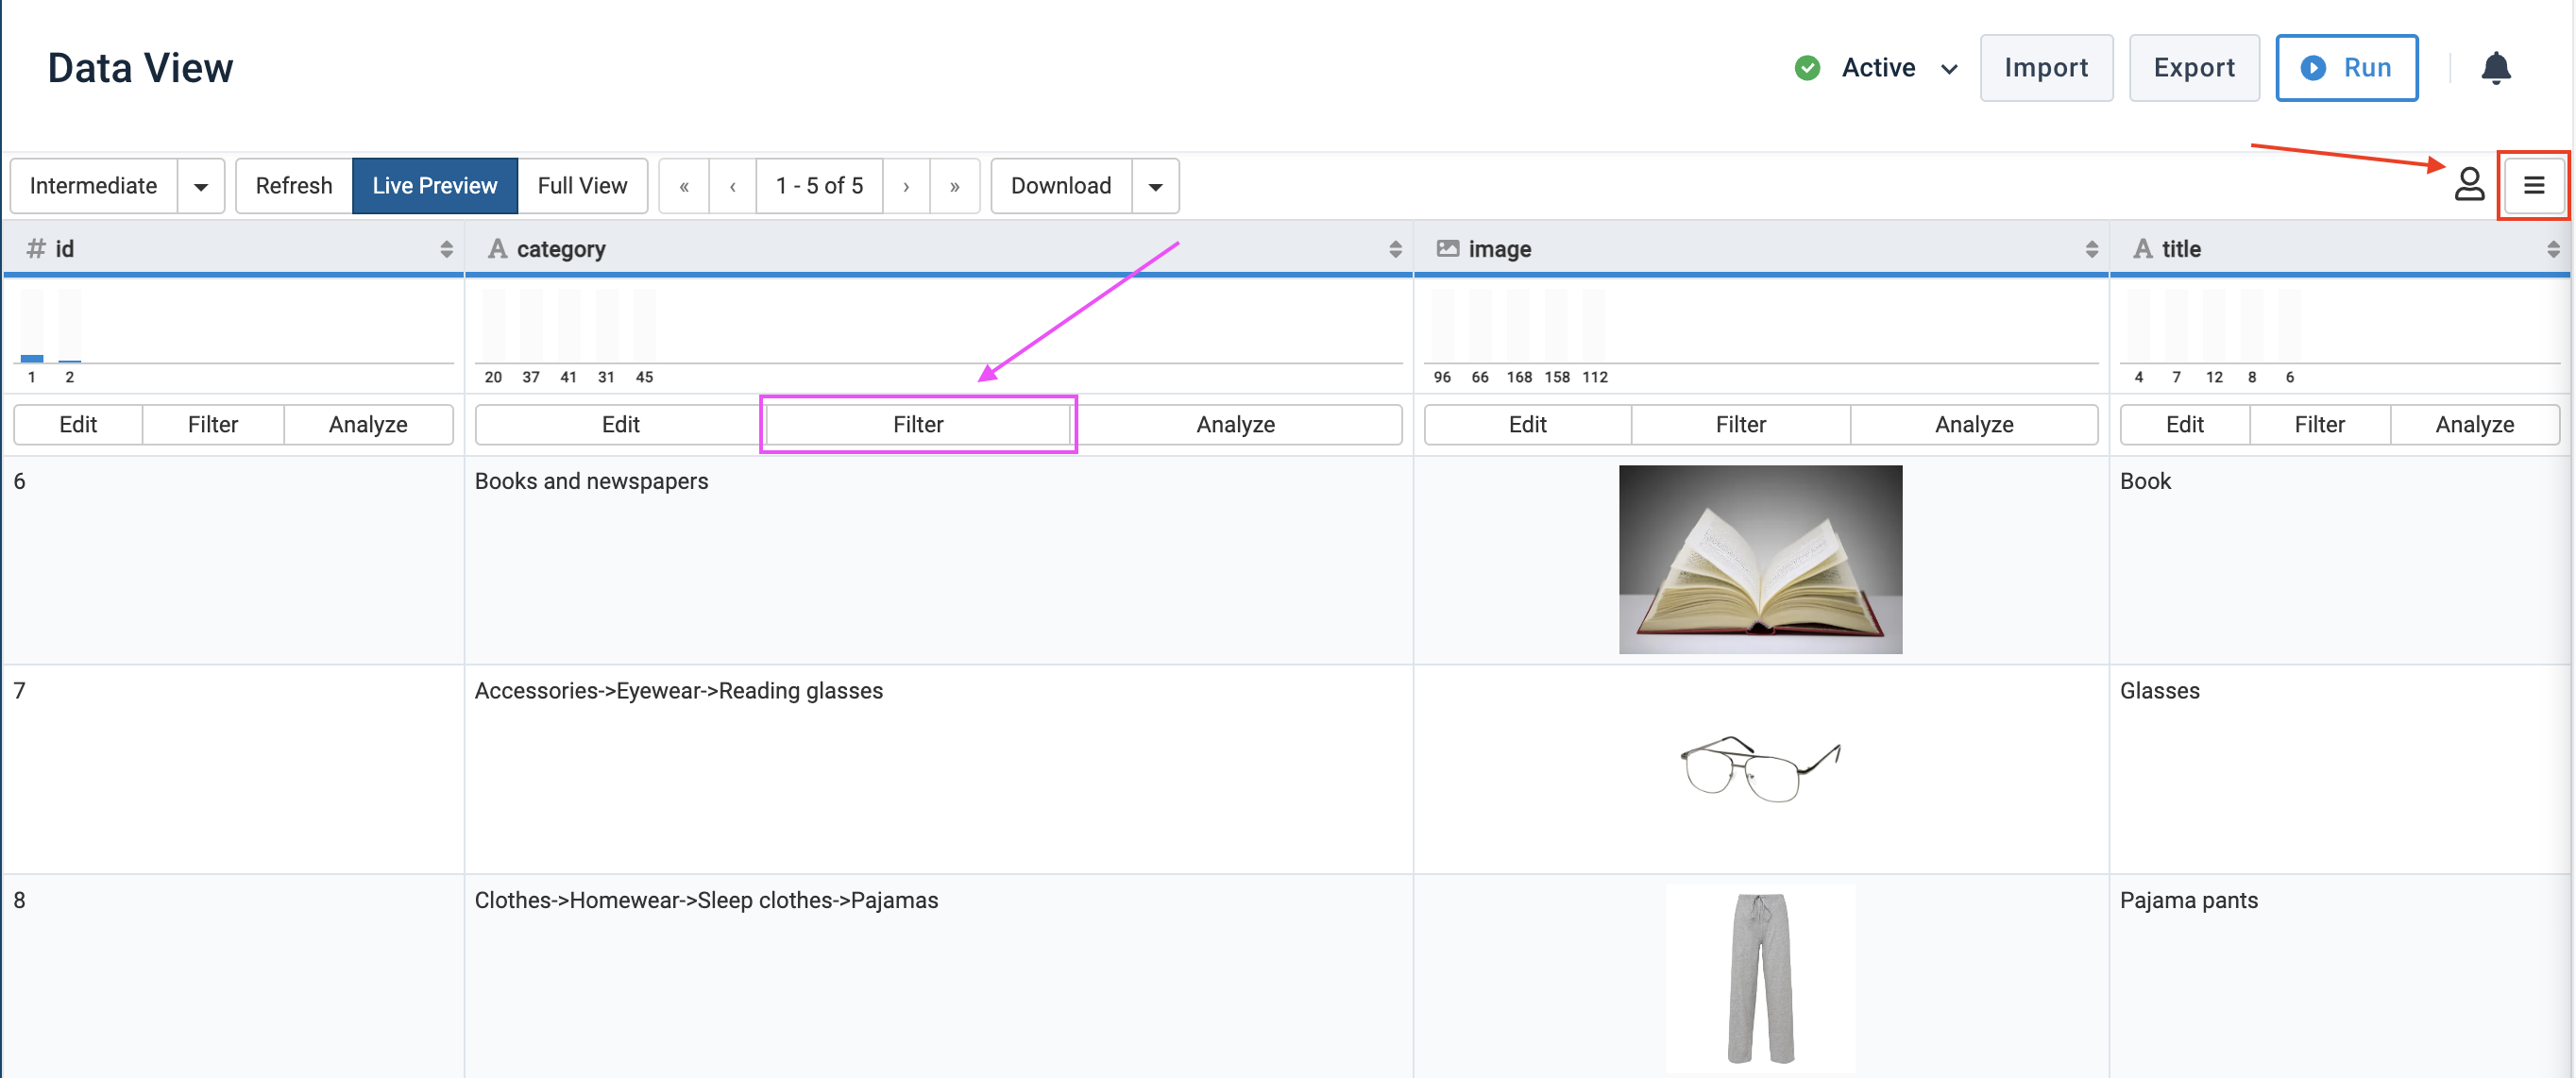Select the Full View tab
Image resolution: width=2576 pixels, height=1078 pixels.
(x=580, y=184)
